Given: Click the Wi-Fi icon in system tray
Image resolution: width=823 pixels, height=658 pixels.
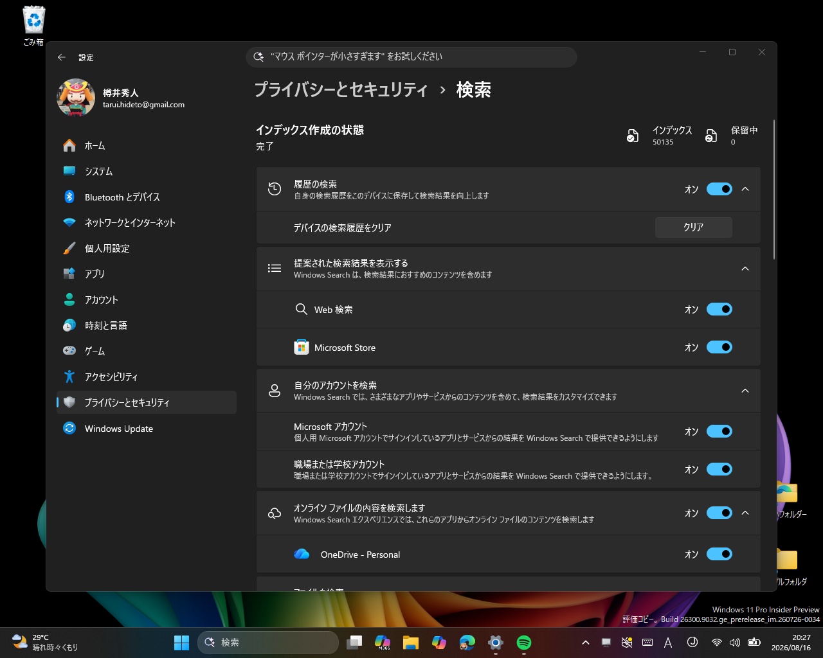Looking at the screenshot, I should tap(716, 643).
